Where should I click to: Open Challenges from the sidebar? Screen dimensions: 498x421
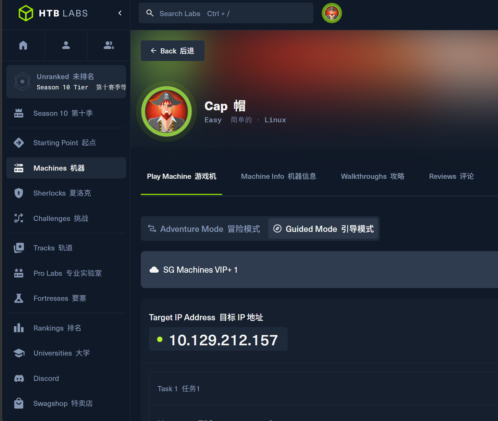tap(66, 218)
